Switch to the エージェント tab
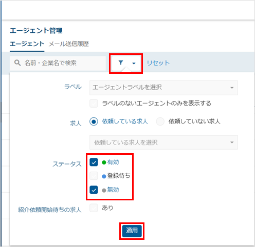 click(27, 44)
